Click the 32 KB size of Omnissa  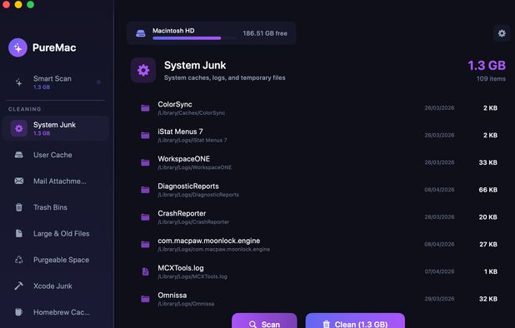(487, 299)
